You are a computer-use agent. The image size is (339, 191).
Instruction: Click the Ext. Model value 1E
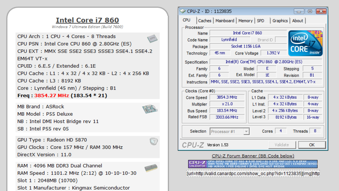point(267,75)
